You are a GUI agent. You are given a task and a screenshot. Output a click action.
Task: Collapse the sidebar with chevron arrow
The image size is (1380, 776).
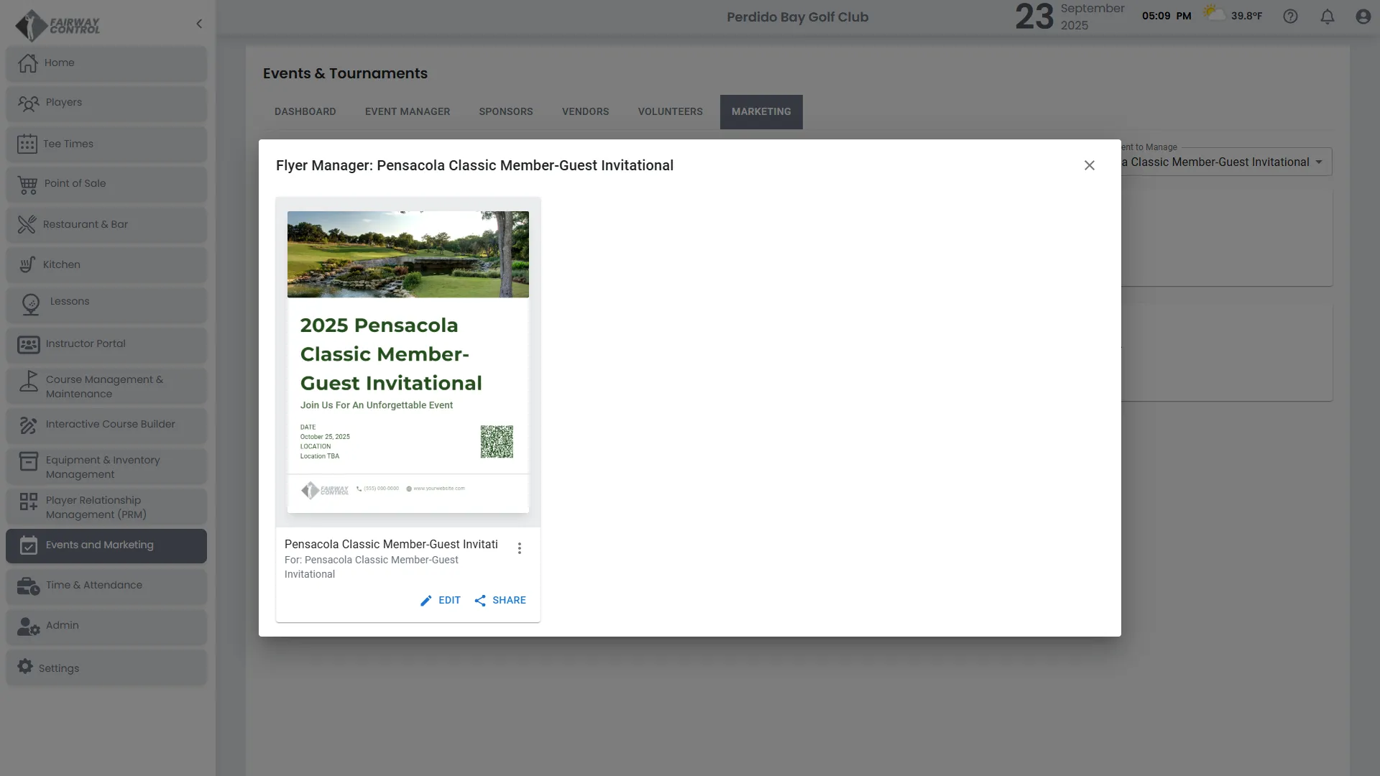point(199,24)
